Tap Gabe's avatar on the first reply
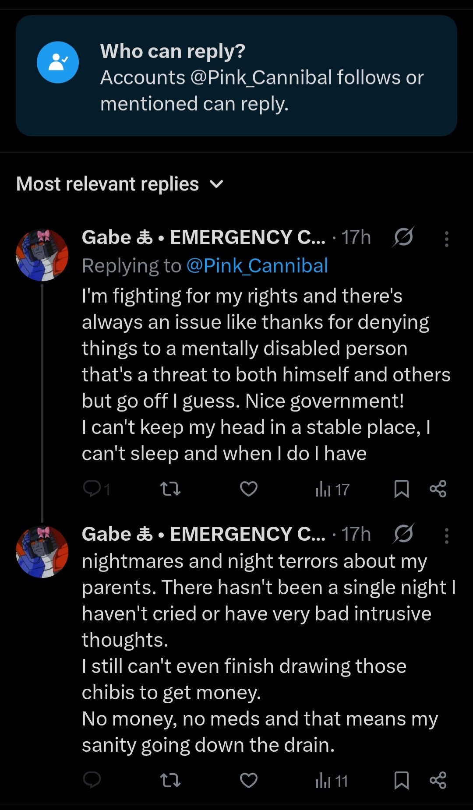This screenshot has width=473, height=810. coord(42,255)
